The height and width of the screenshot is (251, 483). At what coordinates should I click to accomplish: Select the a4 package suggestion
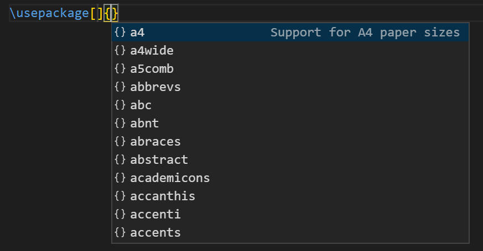[x=137, y=33]
